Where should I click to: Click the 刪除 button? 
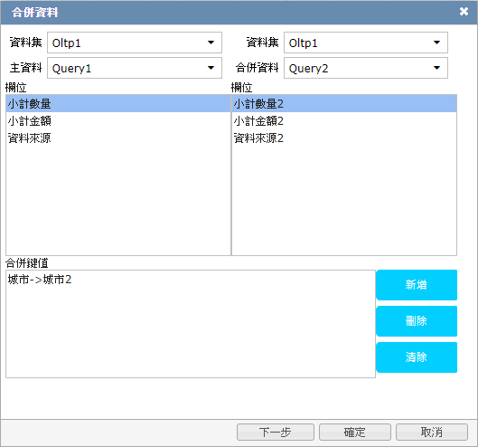click(417, 321)
